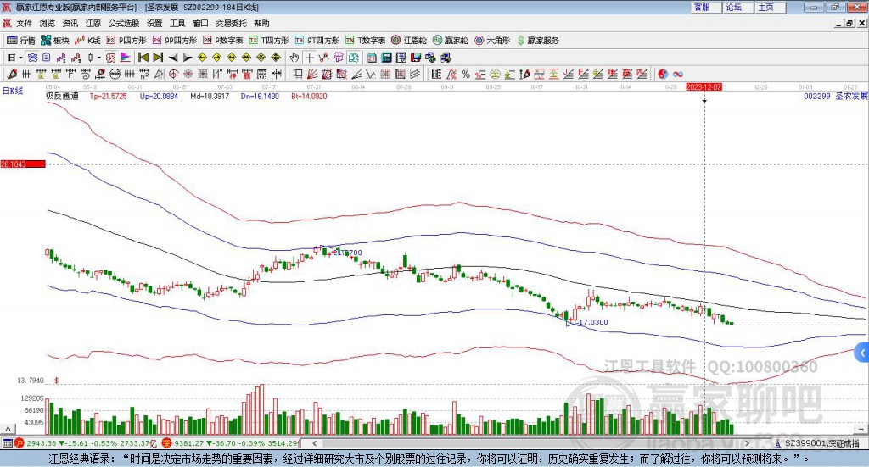The height and width of the screenshot is (467, 869).
Task: Click the red 2023-12-07 date marker
Action: click(x=704, y=86)
